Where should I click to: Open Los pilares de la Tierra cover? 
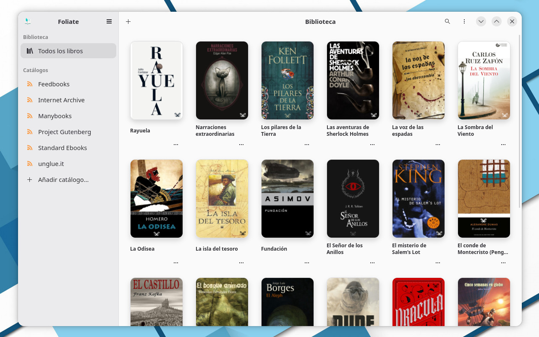[x=288, y=80]
